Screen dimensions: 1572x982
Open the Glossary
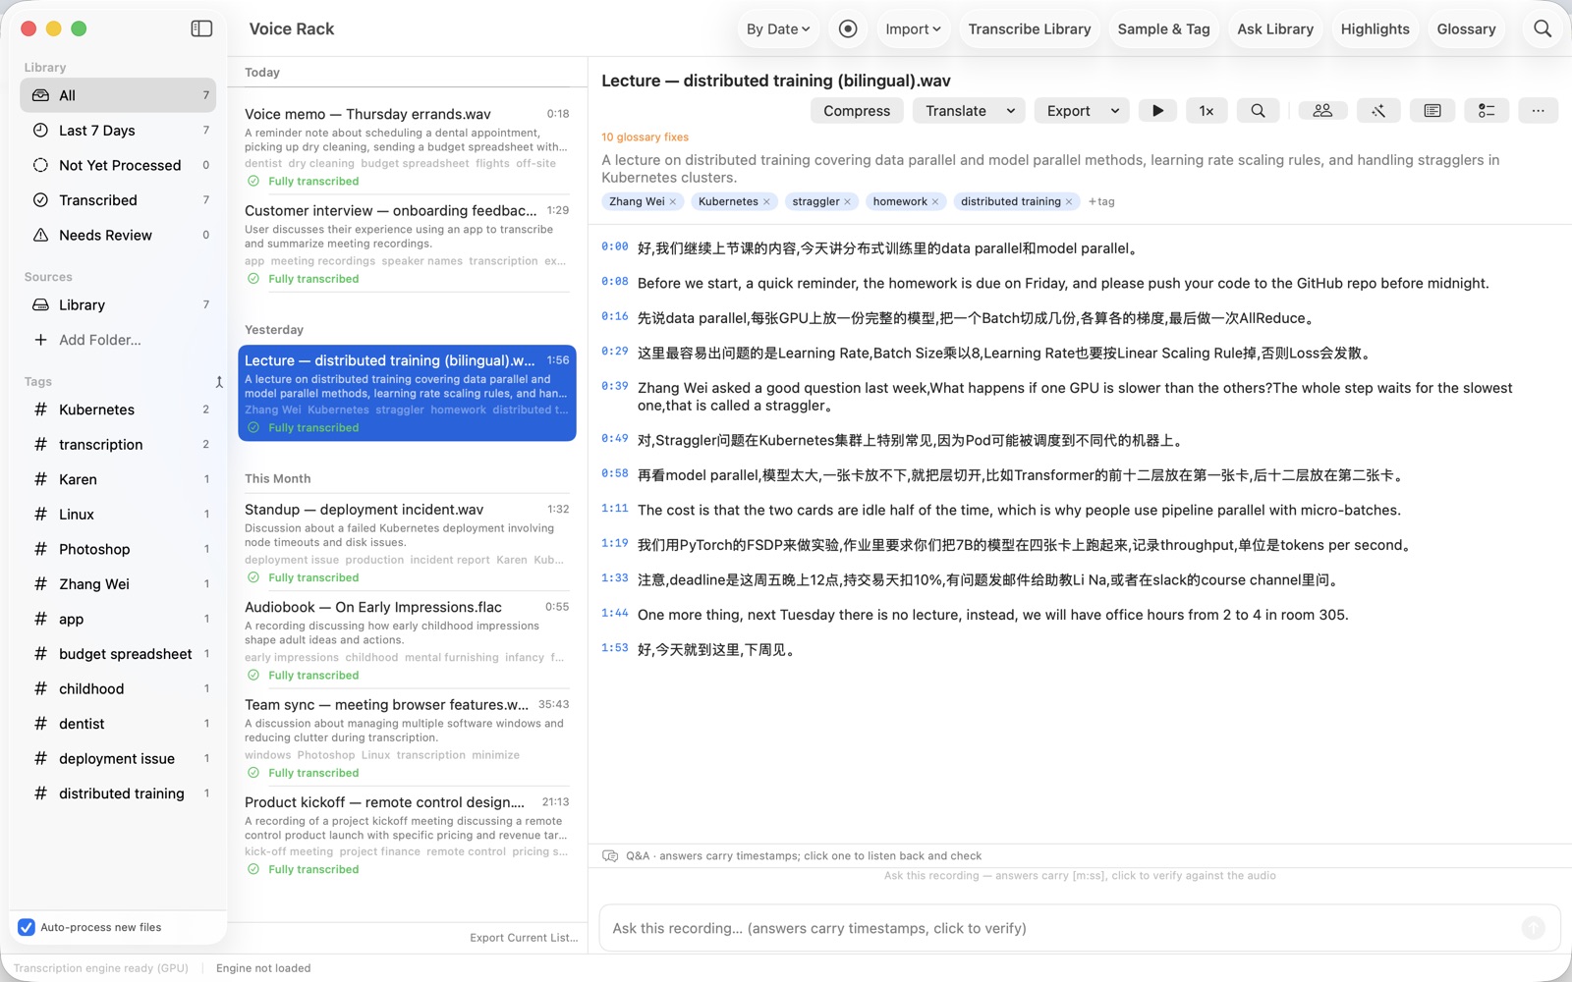1466,28
